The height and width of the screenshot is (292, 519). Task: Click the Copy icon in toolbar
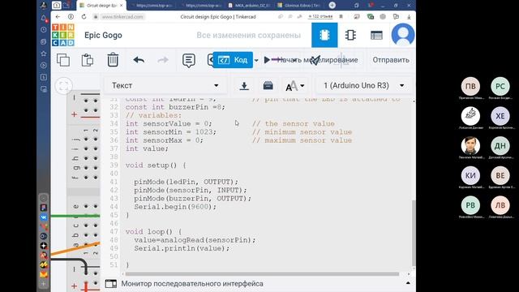pyautogui.click(x=63, y=60)
